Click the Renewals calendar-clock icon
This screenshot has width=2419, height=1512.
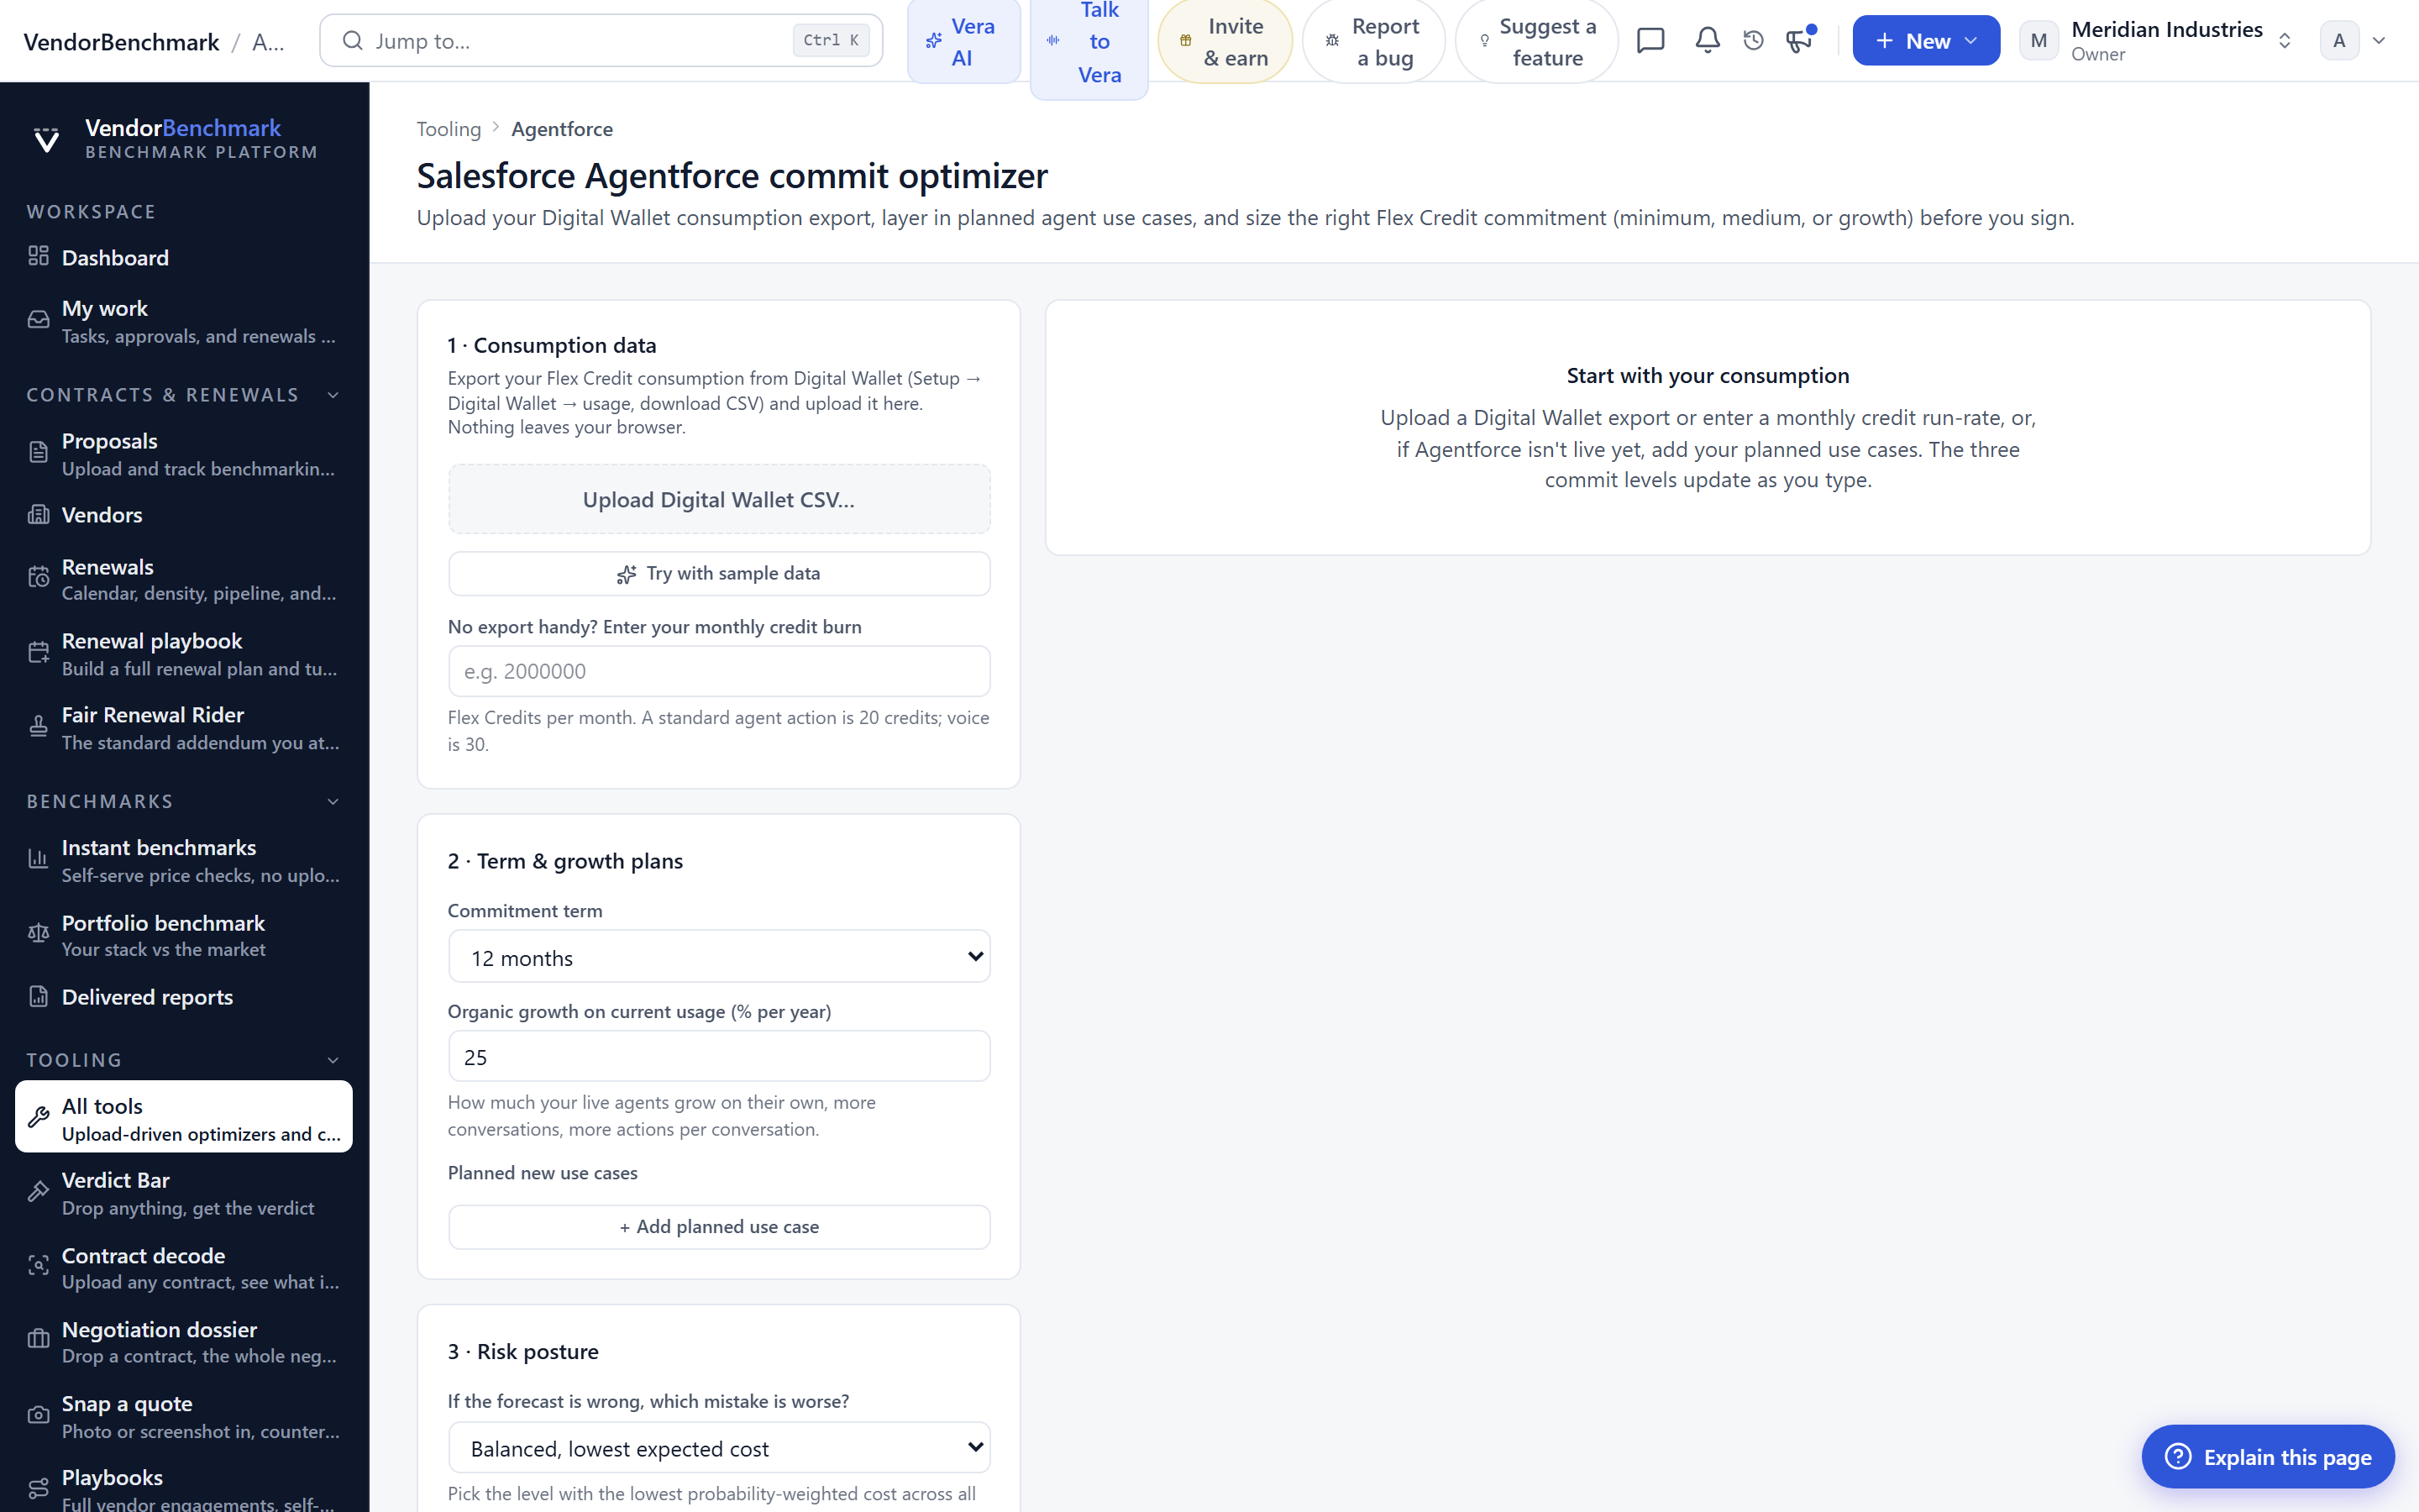pyautogui.click(x=38, y=578)
